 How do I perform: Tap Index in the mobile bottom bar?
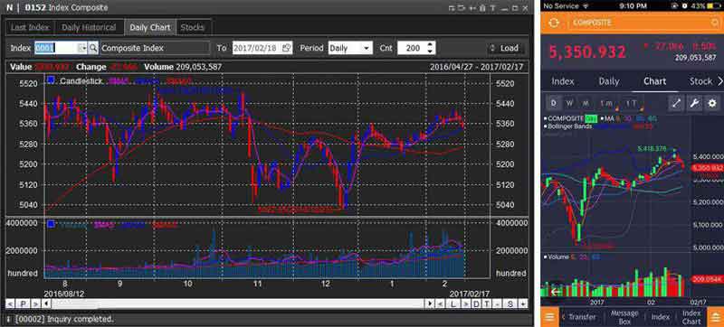(x=661, y=317)
